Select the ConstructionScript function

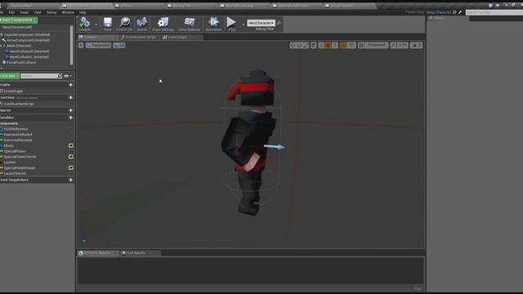point(19,104)
